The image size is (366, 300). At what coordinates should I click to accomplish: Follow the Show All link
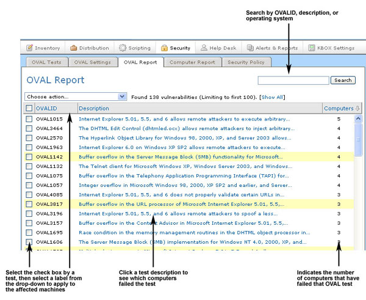(273, 97)
